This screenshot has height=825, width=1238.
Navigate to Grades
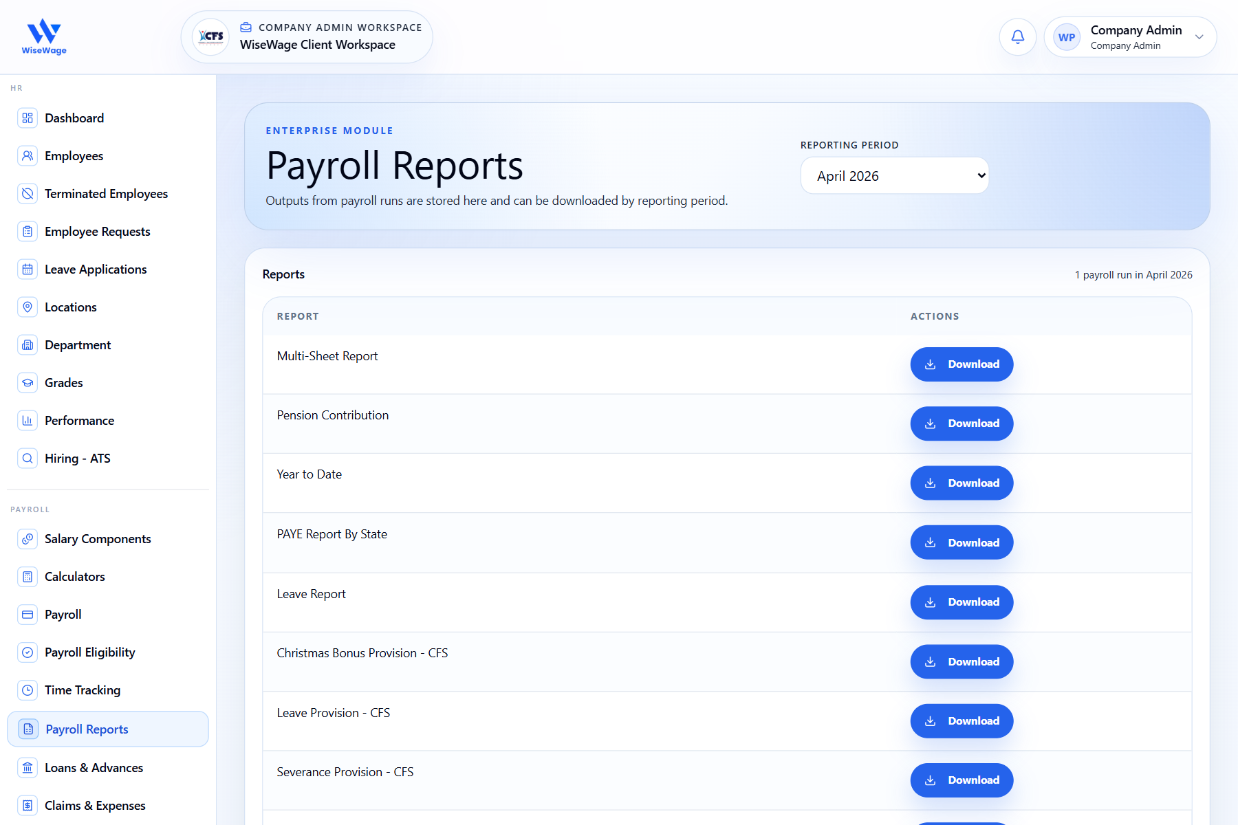point(108,383)
